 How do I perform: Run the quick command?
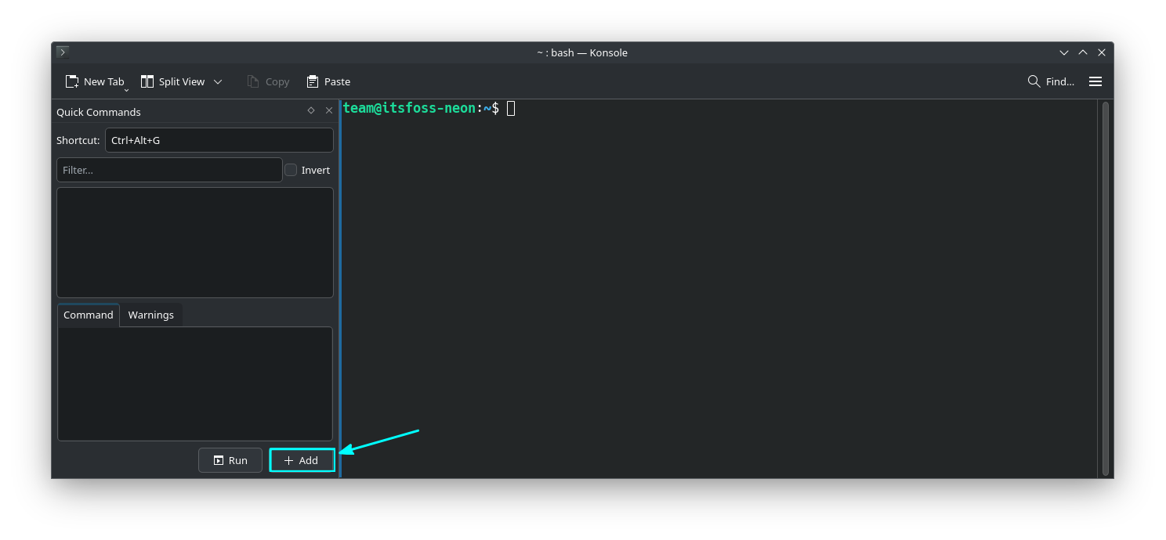click(x=230, y=459)
